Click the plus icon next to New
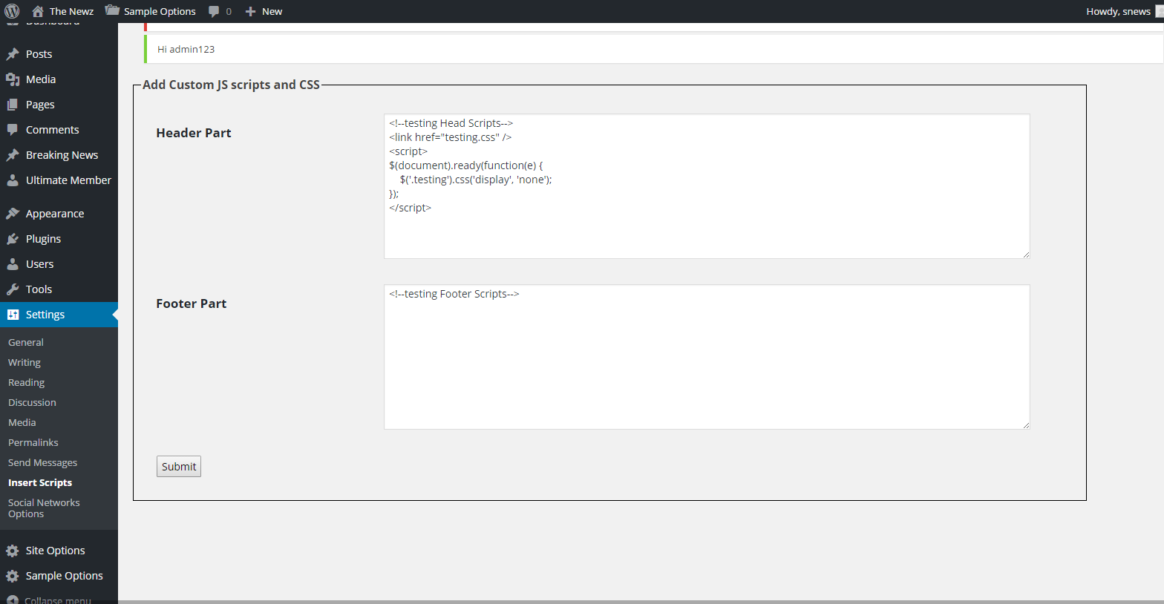Image resolution: width=1164 pixels, height=604 pixels. pos(250,11)
